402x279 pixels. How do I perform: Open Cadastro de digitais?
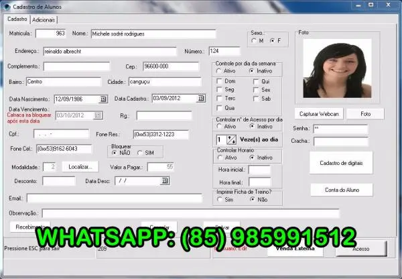341,163
